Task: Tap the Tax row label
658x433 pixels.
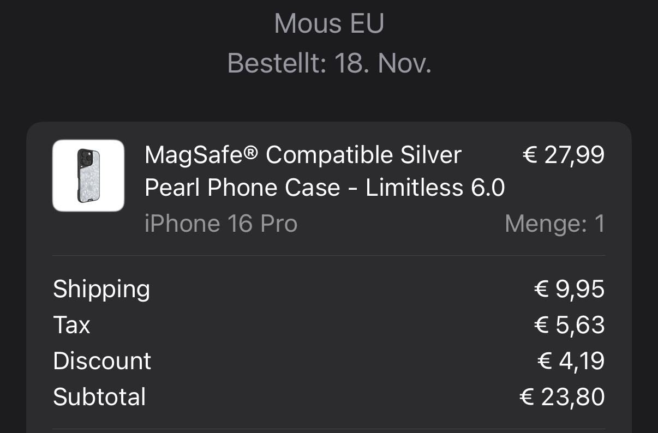Action: click(71, 325)
